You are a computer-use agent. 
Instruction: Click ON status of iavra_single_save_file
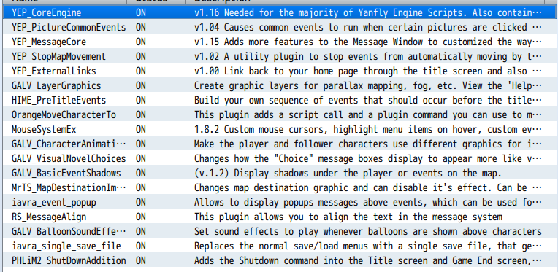pyautogui.click(x=140, y=246)
